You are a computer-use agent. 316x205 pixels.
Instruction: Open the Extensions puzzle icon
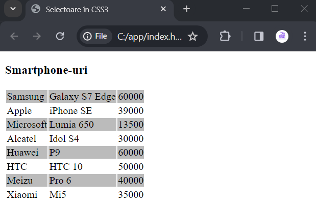tap(225, 36)
